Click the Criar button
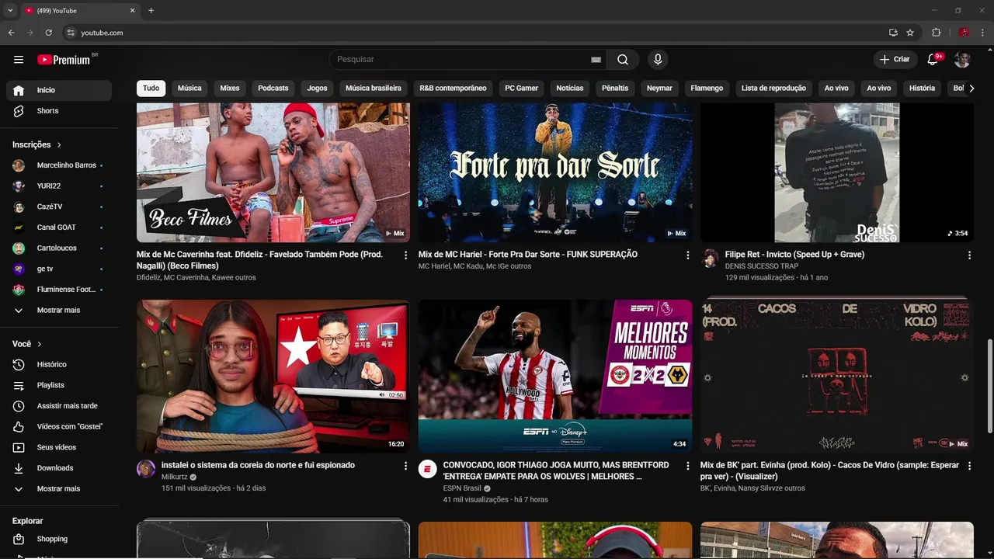994x559 pixels. click(x=894, y=60)
